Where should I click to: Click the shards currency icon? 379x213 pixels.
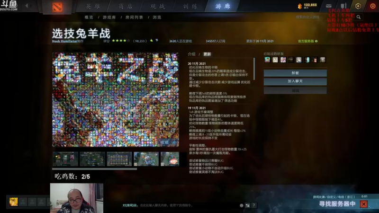(x=300, y=6)
